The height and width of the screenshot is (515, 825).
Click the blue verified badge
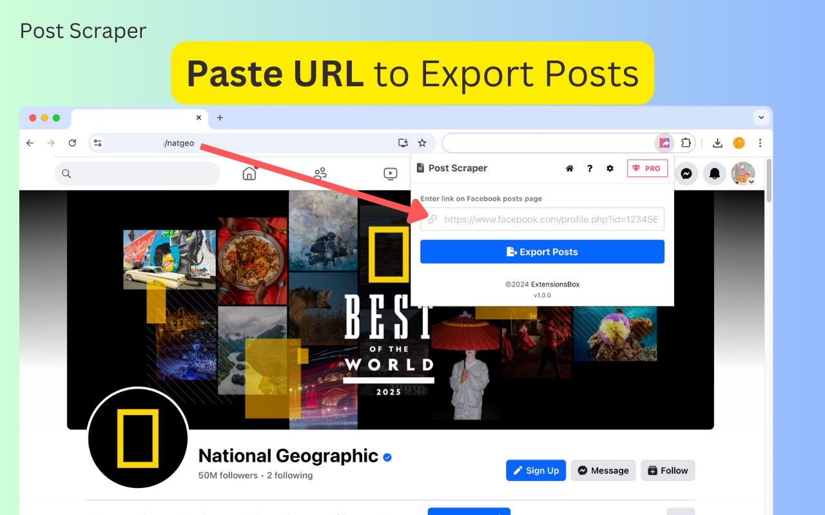(x=387, y=457)
